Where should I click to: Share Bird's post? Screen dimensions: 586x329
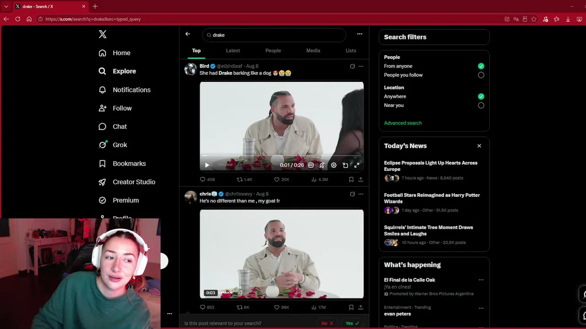click(361, 180)
